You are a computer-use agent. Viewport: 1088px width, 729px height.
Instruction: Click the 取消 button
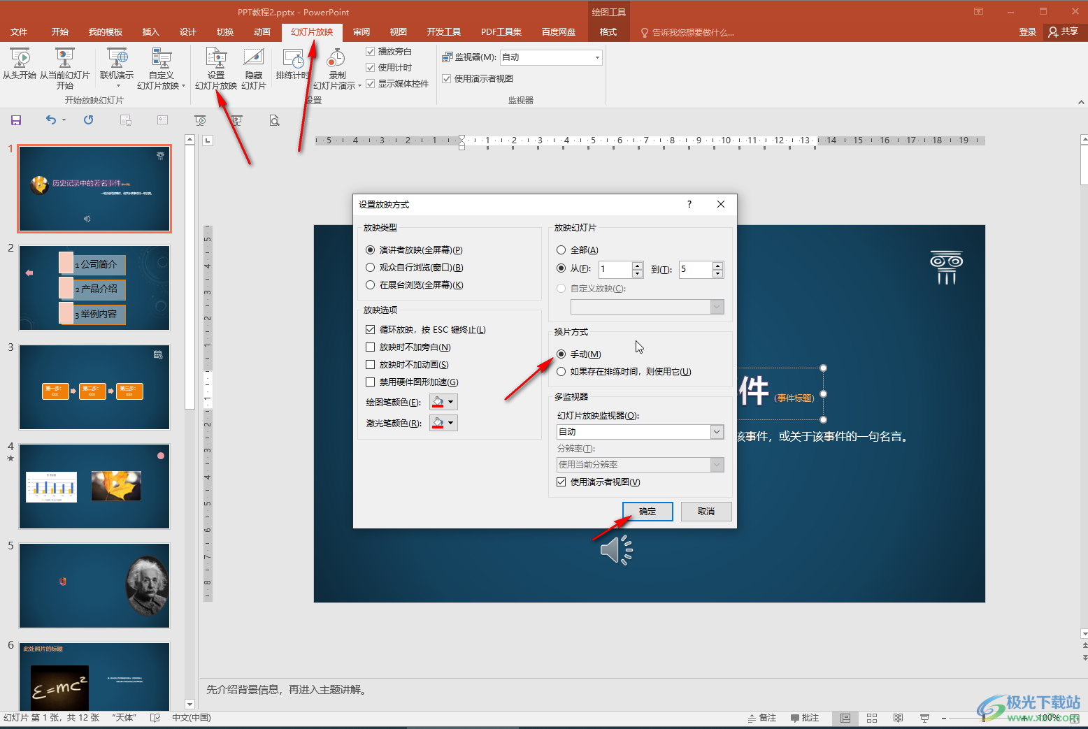pyautogui.click(x=706, y=512)
